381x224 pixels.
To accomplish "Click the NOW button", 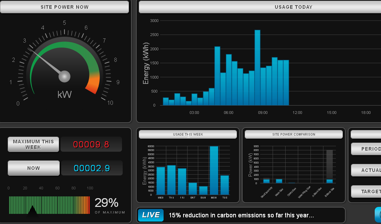I will pyautogui.click(x=34, y=168).
